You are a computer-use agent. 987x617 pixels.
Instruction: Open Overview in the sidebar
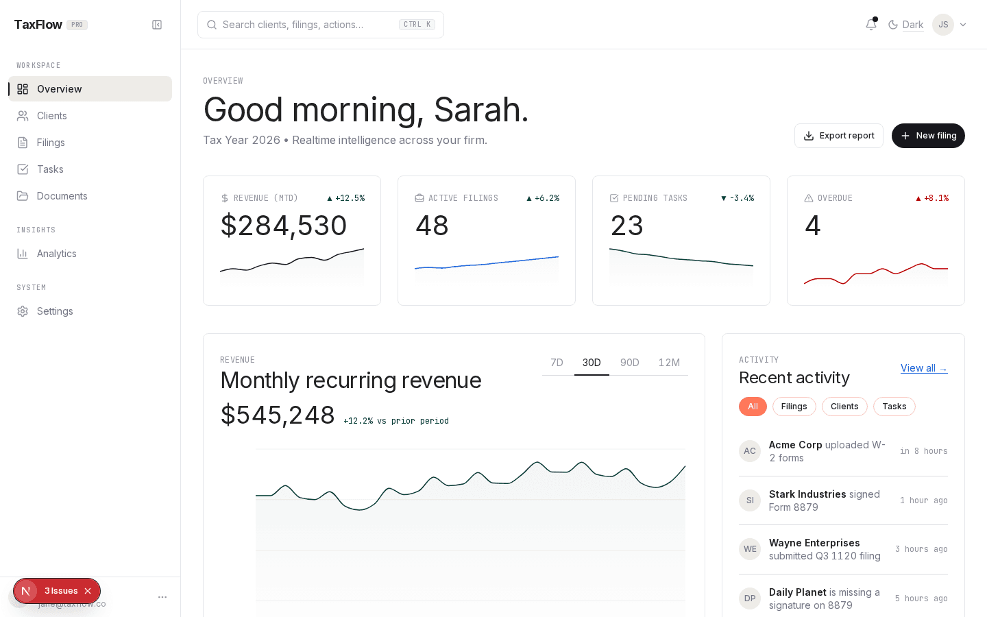90,89
